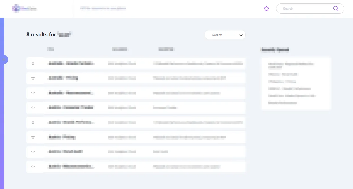Favorite the first result row's star
353x189 pixels.
coord(33,63)
